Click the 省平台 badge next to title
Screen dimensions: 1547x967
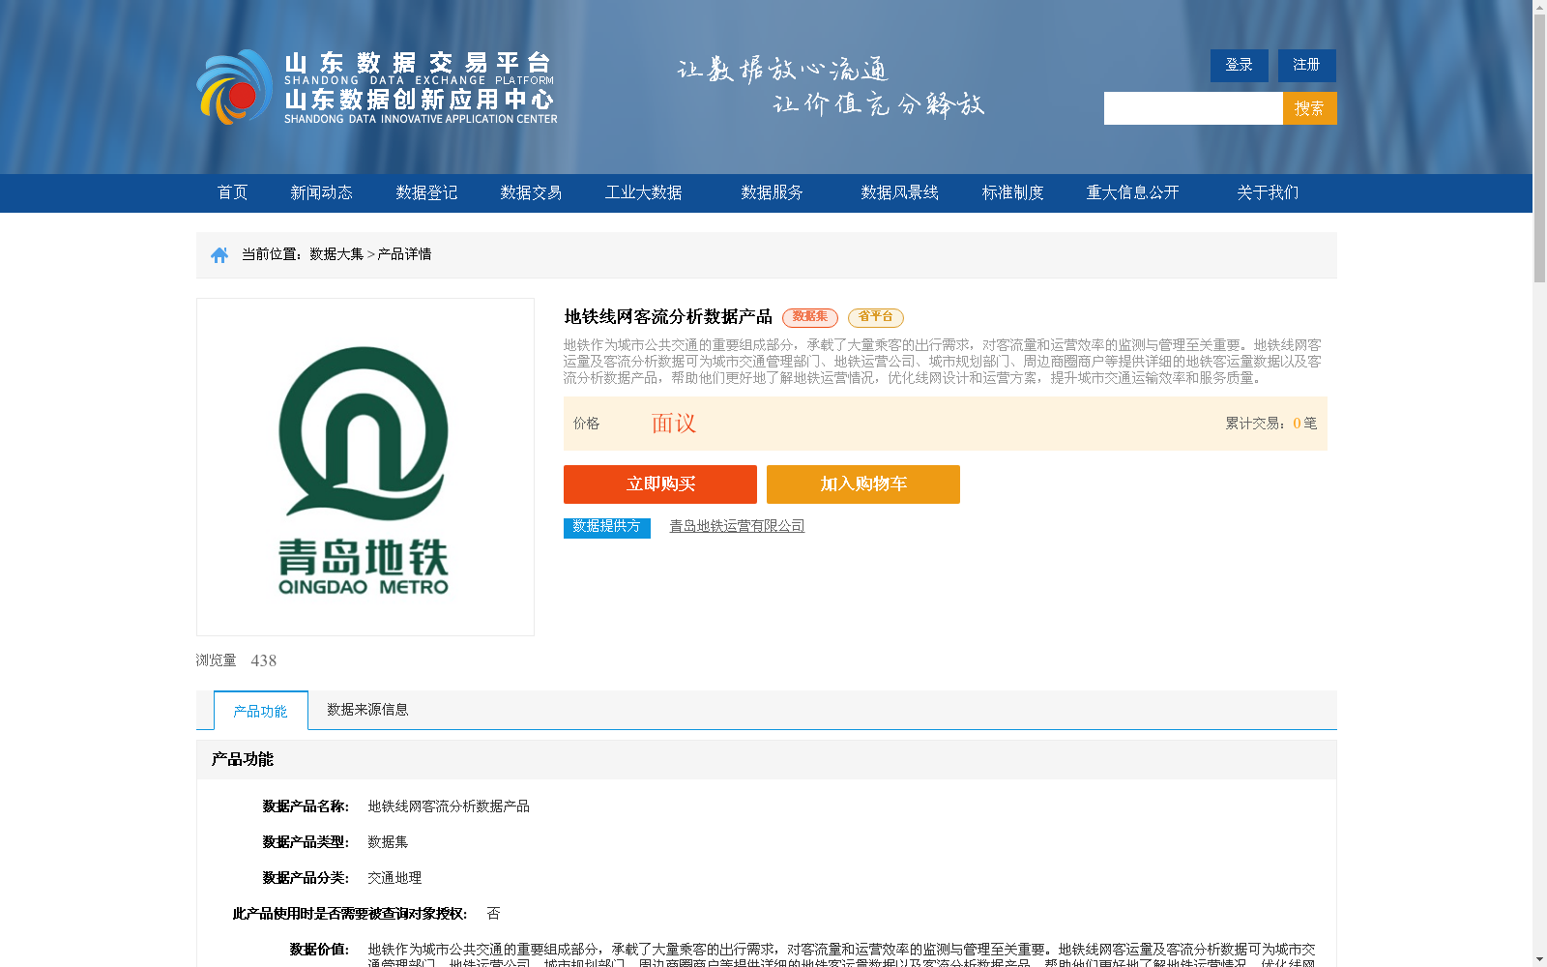[876, 317]
